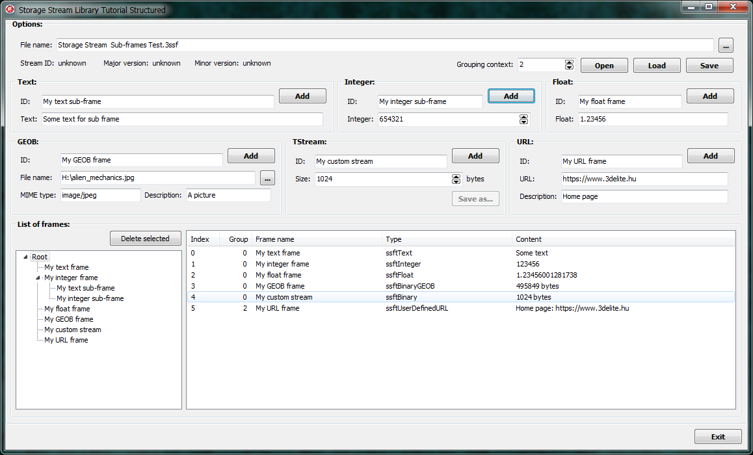Select the My float frame list row
753x455 pixels.
(x=461, y=275)
